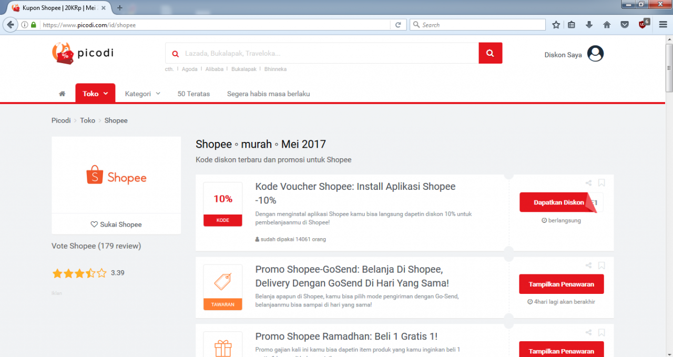Select the Bukalapak search suggestion
Viewport: 673px width, 357px height.
244,69
